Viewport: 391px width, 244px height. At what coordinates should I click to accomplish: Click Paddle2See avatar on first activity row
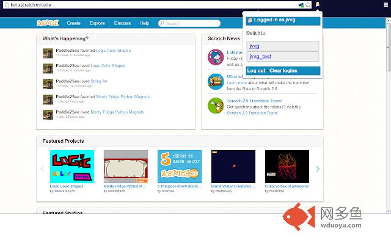(x=48, y=53)
